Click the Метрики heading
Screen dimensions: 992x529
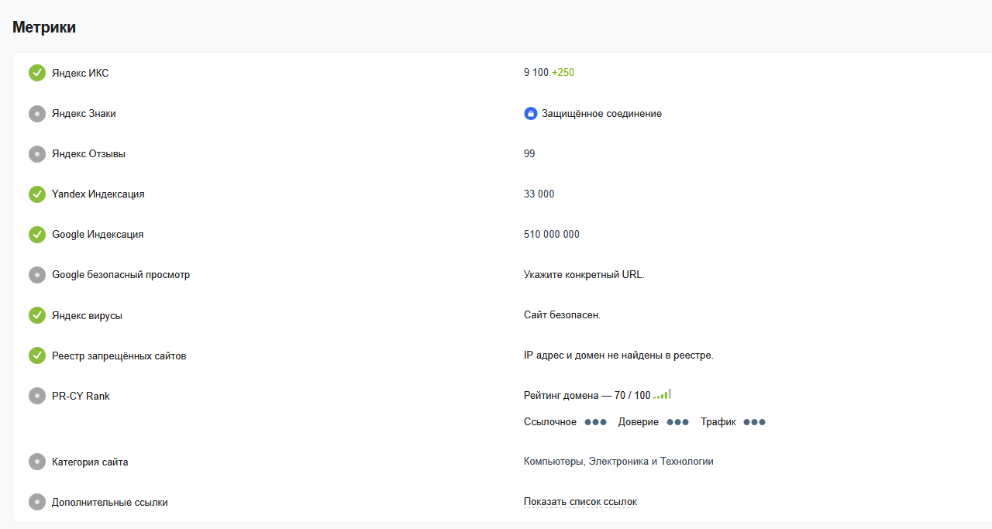coord(44,27)
